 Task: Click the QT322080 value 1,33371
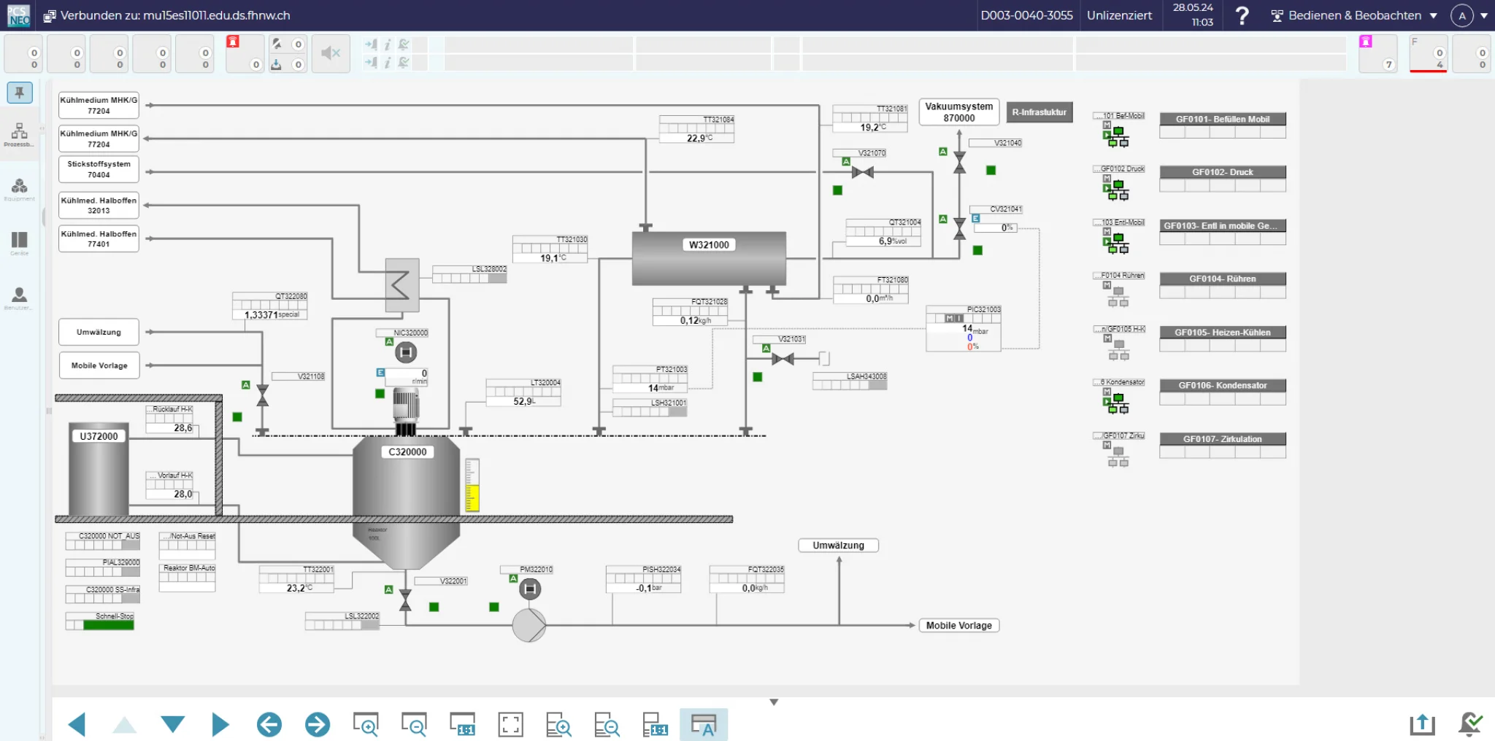tap(270, 315)
